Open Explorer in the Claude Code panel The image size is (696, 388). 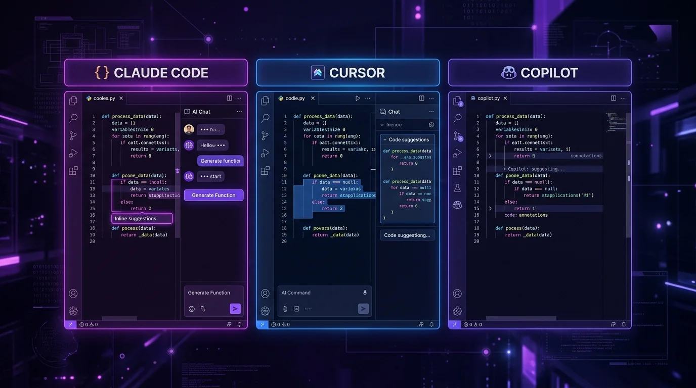coord(73,101)
